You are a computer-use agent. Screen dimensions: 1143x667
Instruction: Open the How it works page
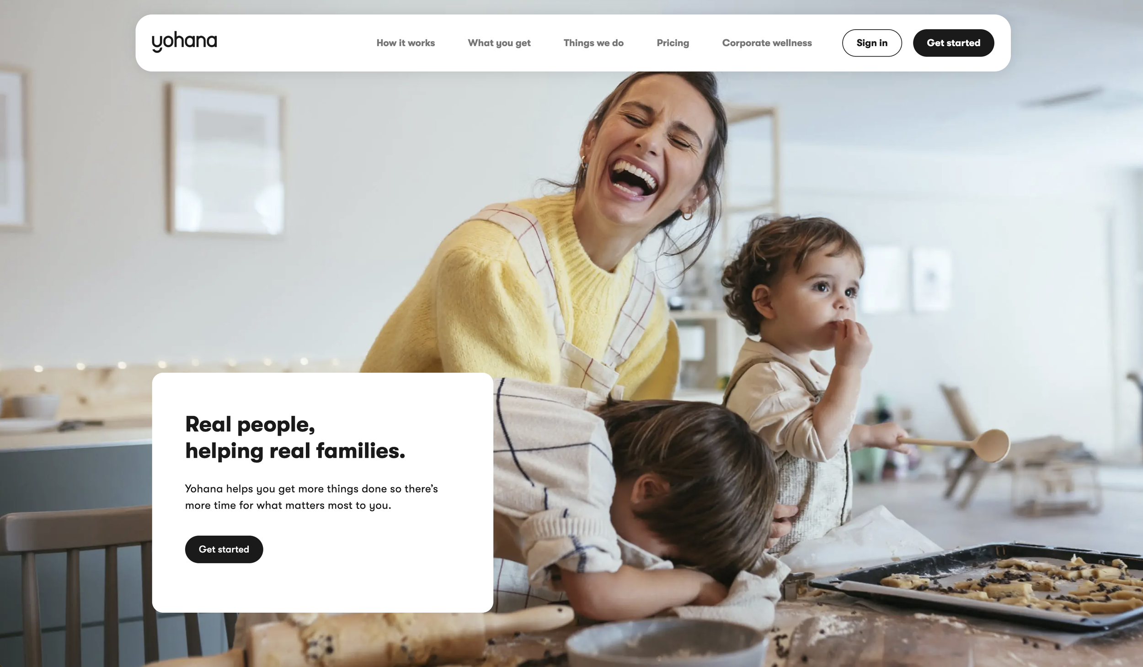click(x=406, y=43)
